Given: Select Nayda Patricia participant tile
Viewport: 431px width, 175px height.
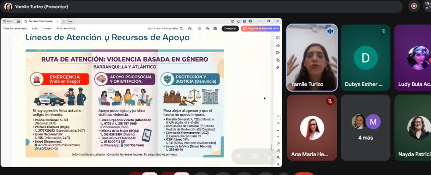Looking at the screenshot, I should 413,128.
